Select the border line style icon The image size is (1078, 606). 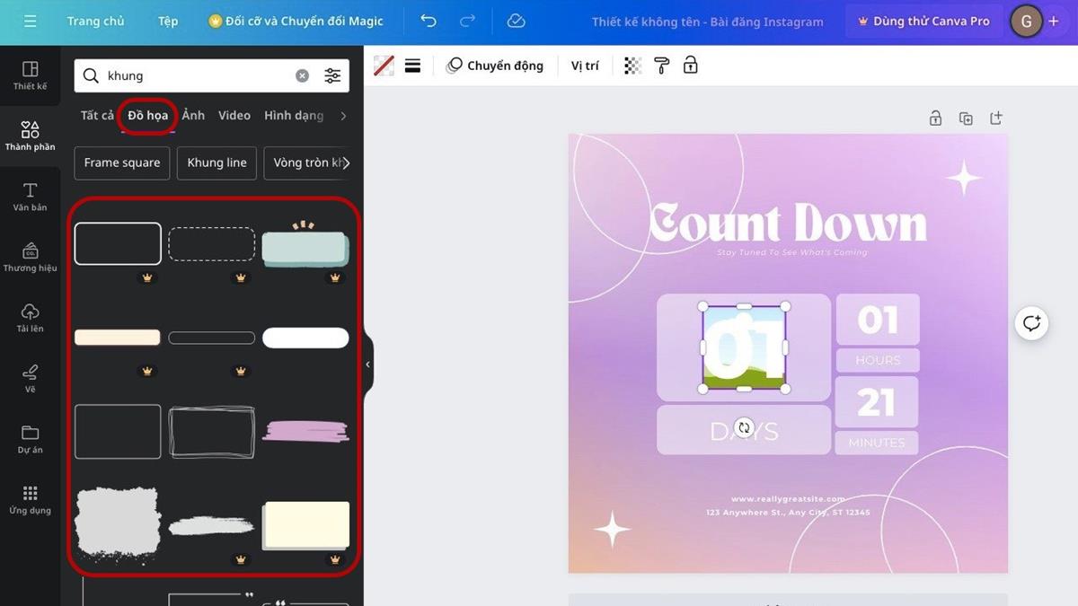click(412, 66)
